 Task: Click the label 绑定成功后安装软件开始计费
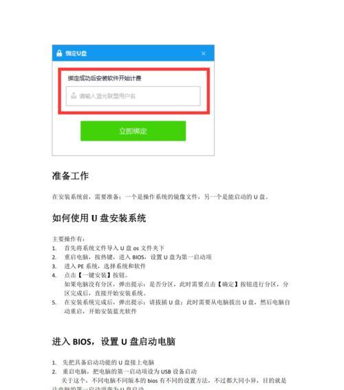[x=105, y=79]
